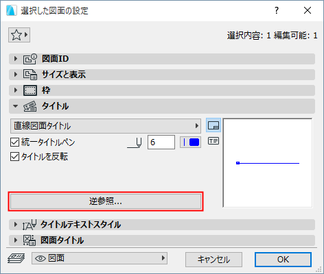Expand the 図面ID section
The width and height of the screenshot is (324, 274).
tap(16, 59)
